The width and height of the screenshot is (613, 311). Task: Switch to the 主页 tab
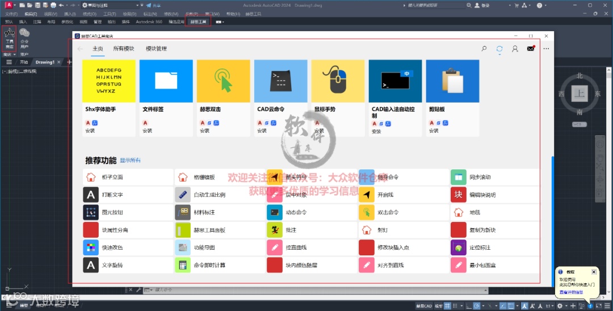98,49
